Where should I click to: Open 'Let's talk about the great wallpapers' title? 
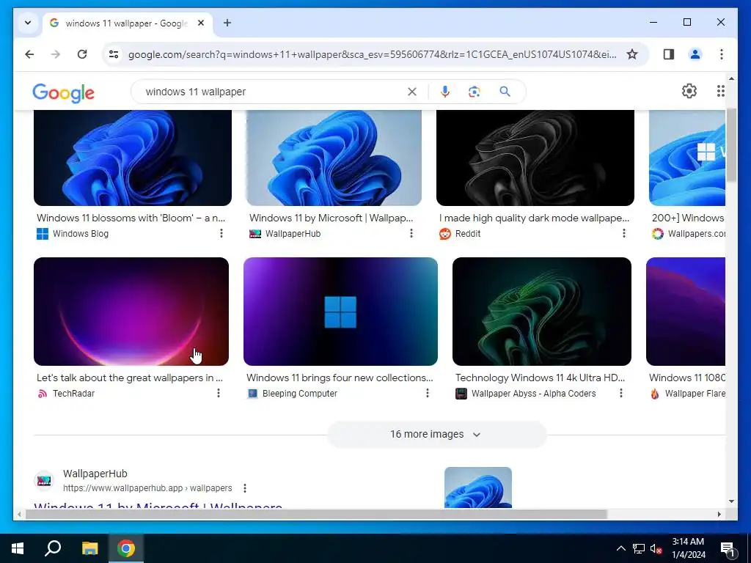point(130,378)
